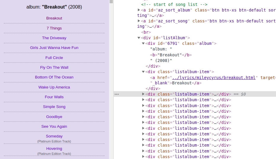Open the "Hovering" platinum edition track
Screen dimensions: 276x159
[x=54, y=149]
